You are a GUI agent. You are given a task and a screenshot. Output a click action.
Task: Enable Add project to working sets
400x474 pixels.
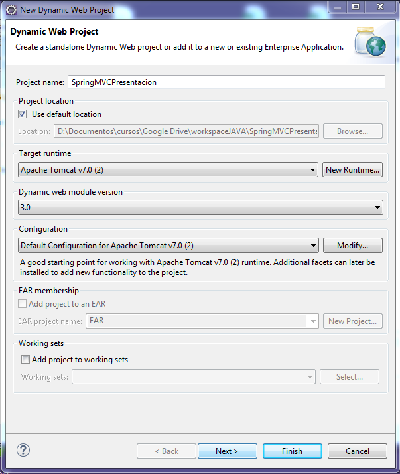pos(25,360)
